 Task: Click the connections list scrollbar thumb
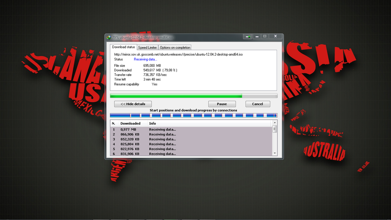tap(275, 129)
